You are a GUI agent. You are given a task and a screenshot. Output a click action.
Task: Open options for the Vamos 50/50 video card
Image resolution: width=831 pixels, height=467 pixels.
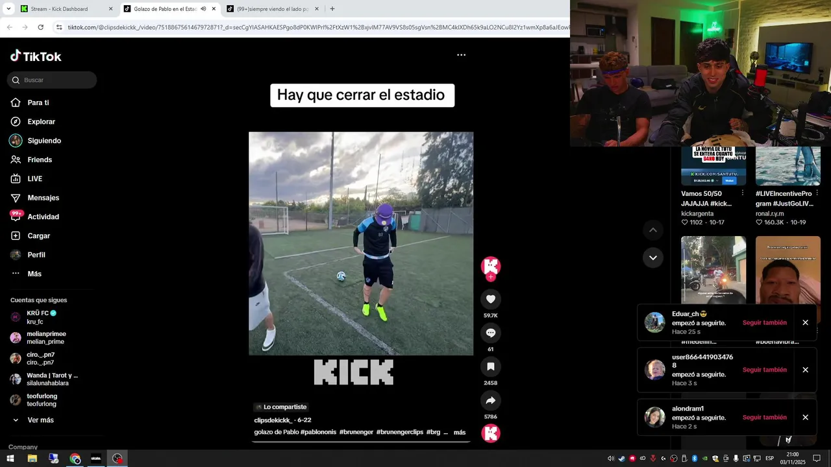pos(743,193)
